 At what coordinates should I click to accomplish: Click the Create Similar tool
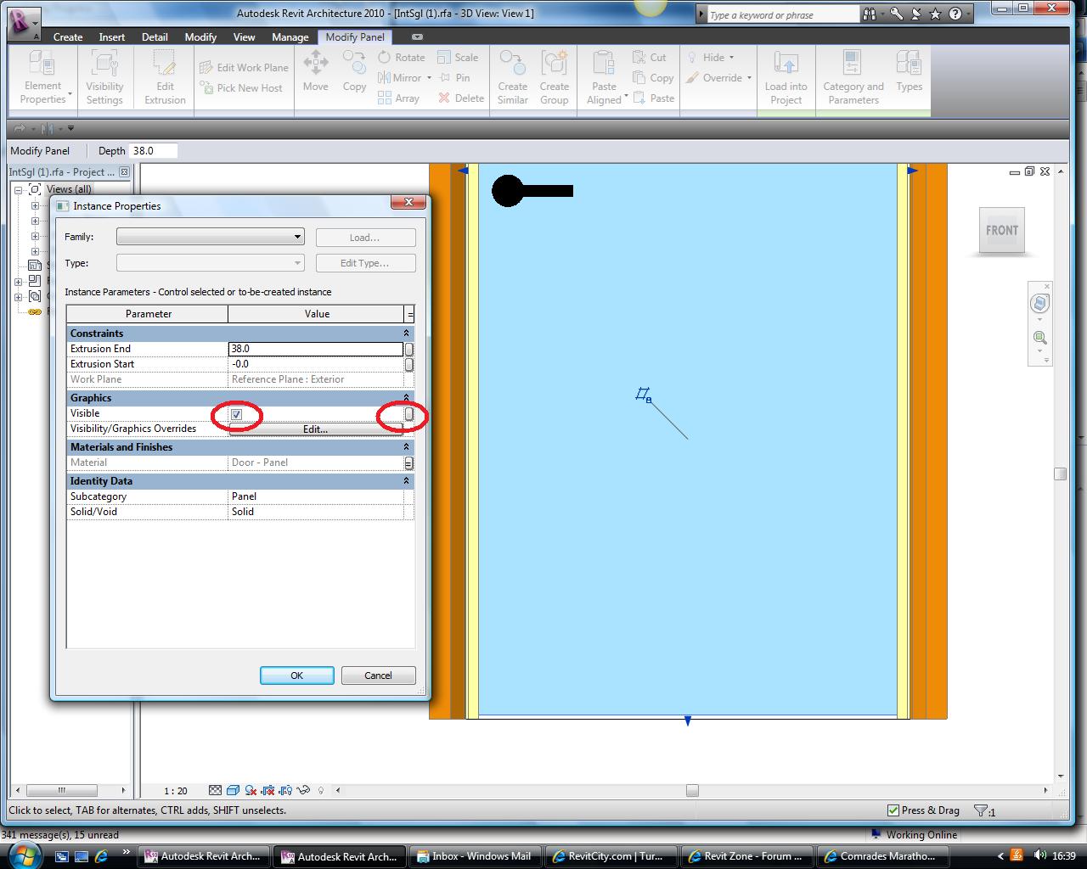512,77
